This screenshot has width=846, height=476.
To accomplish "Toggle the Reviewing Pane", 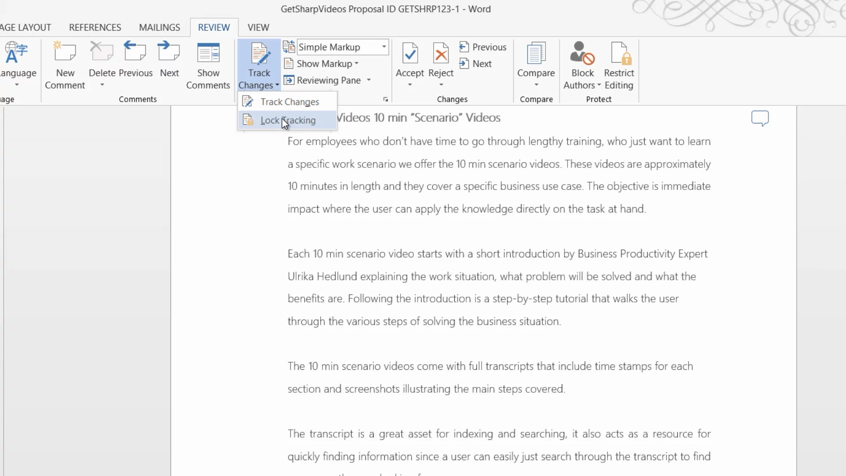I will point(328,80).
